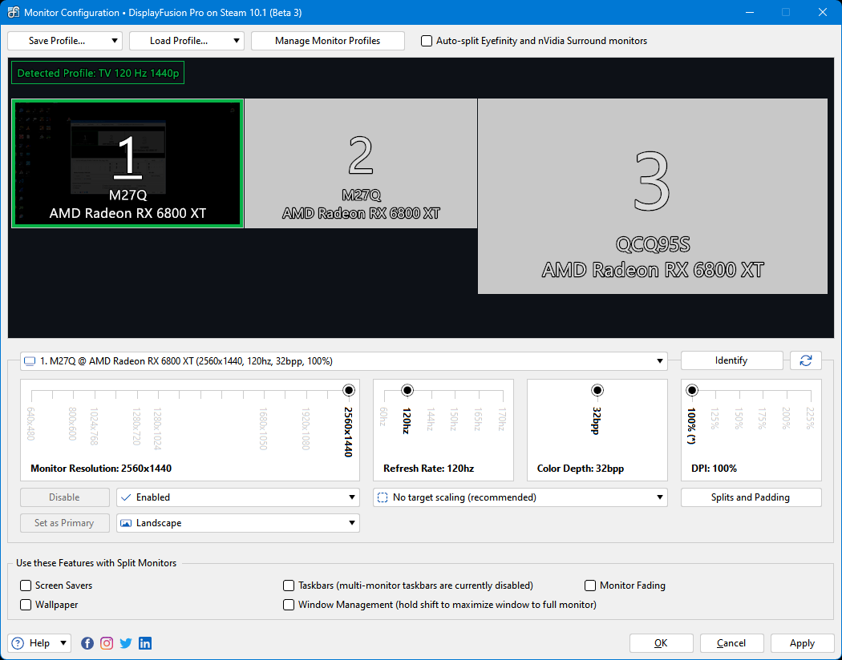Open the LinkedIn social icon
Viewport: 842px width, 660px height.
pos(145,643)
